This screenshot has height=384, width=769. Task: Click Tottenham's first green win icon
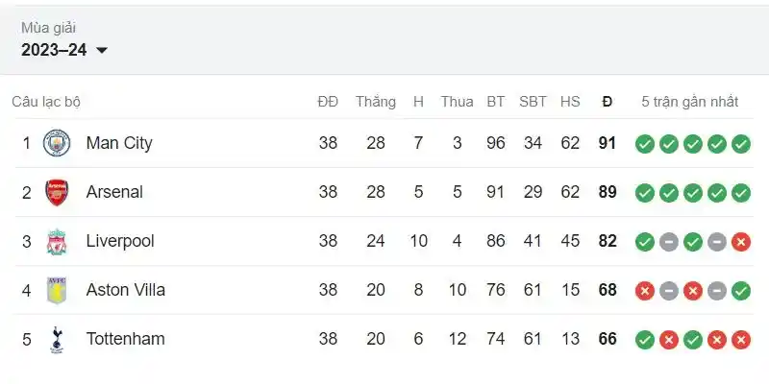645,340
